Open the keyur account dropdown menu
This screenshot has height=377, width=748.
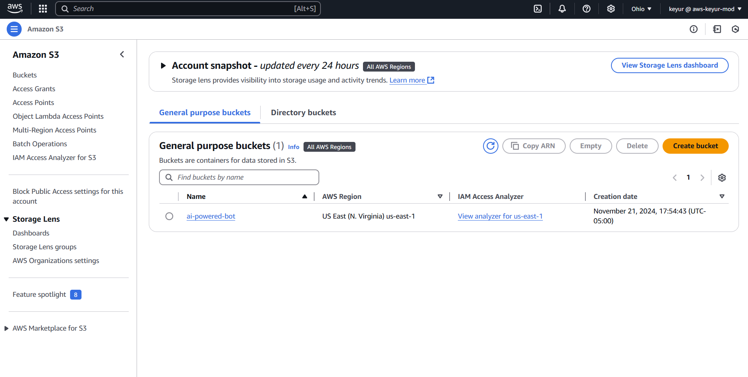tap(705, 9)
